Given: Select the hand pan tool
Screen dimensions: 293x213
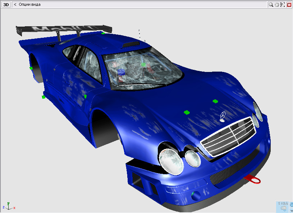Looking at the screenshot, I should coord(277,5).
